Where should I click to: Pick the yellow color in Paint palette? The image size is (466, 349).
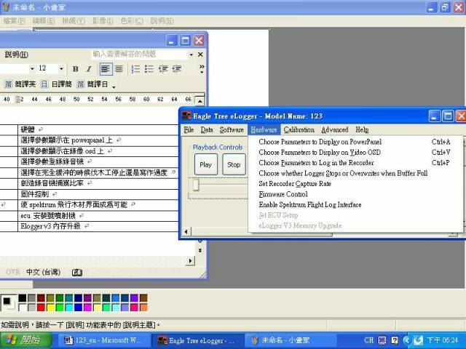pos(50,307)
